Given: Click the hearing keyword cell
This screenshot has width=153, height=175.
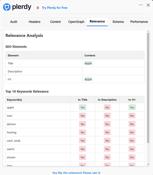Looking at the screenshot, I should click(38, 132).
